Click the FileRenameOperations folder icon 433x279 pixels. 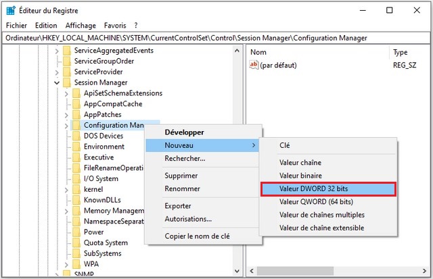click(76, 168)
